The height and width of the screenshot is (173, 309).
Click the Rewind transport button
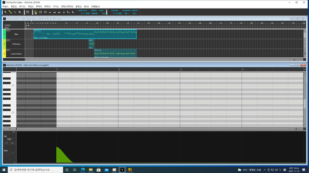[x=55, y=12]
